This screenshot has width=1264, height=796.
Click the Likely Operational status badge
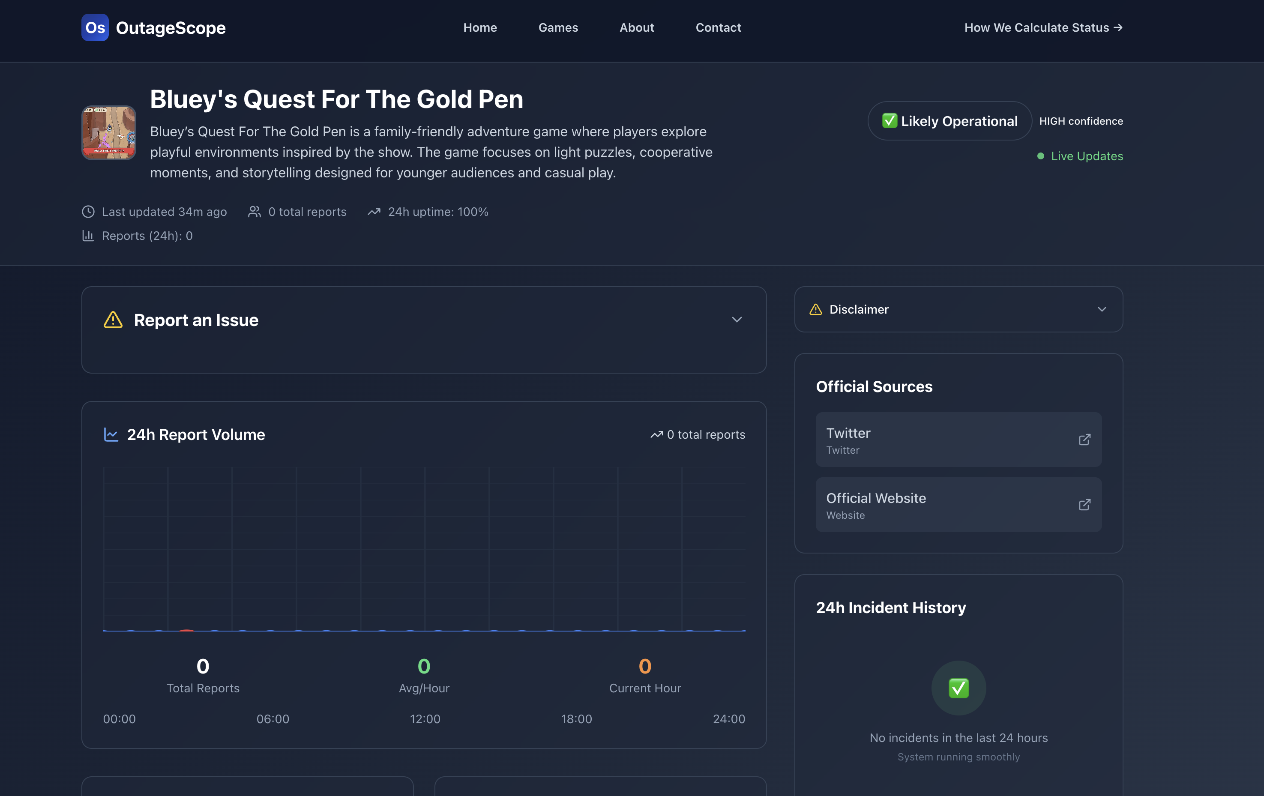pyautogui.click(x=949, y=121)
